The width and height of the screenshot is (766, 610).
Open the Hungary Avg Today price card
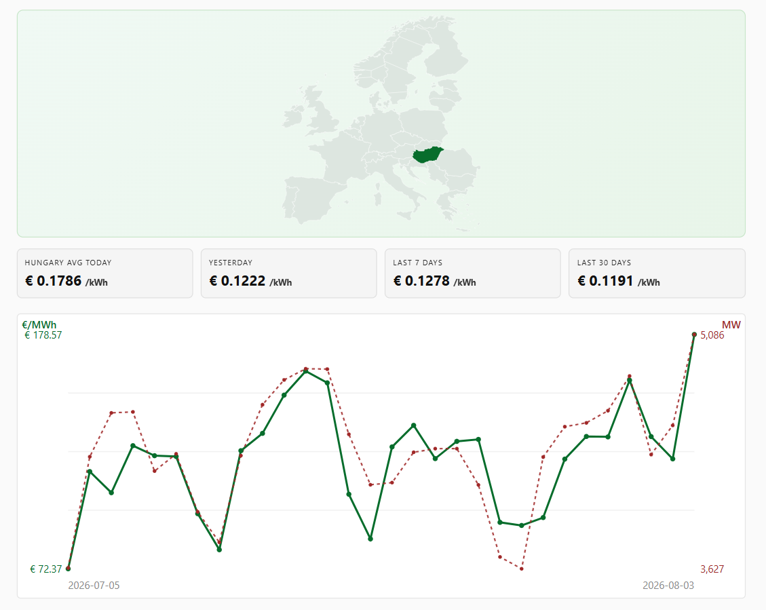[105, 273]
